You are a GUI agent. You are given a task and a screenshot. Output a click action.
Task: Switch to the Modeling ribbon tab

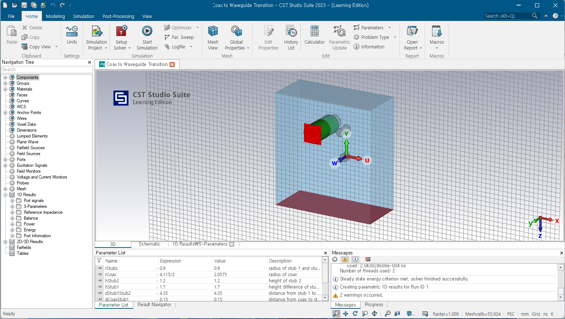pyautogui.click(x=55, y=16)
